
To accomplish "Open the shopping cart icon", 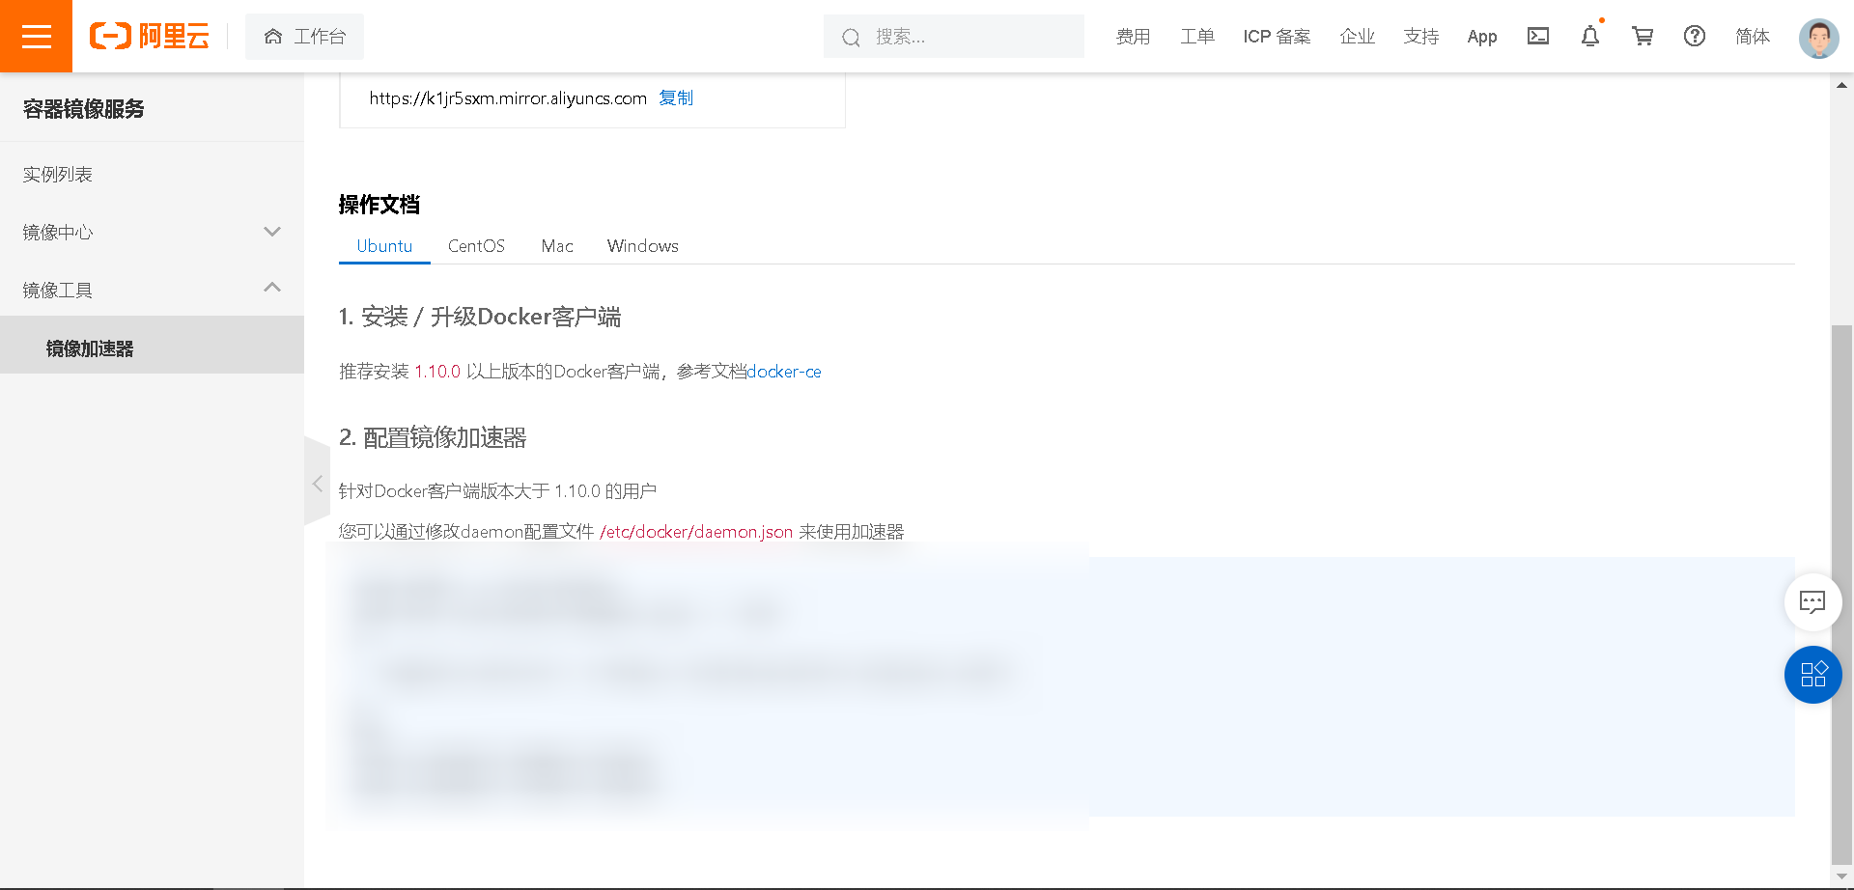I will [x=1643, y=36].
